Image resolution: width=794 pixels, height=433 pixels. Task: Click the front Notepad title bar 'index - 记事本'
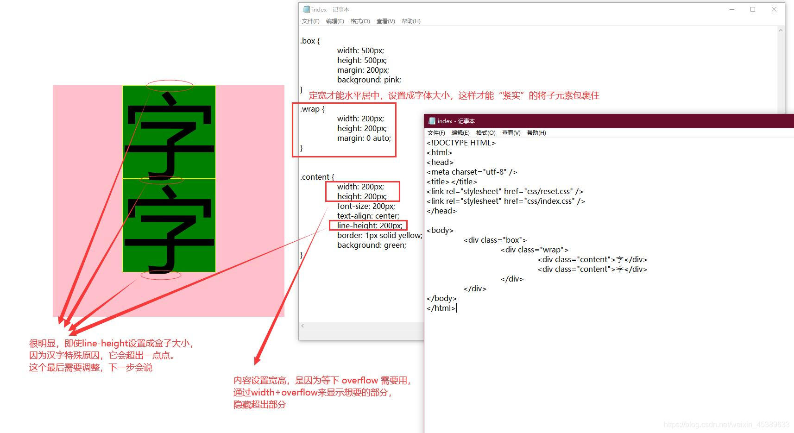[456, 121]
